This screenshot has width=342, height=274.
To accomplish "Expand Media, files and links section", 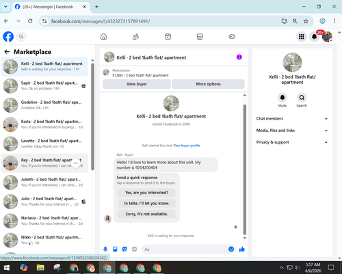I will tap(292, 131).
